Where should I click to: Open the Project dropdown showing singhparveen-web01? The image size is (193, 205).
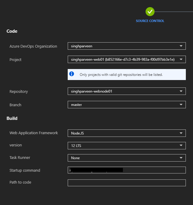click(x=127, y=59)
